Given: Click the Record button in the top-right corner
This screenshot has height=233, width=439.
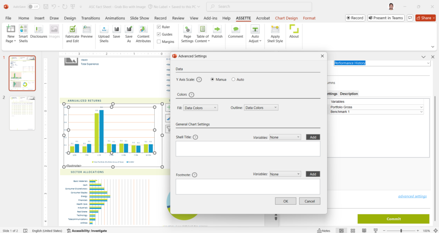Looking at the screenshot, I should tap(355, 18).
